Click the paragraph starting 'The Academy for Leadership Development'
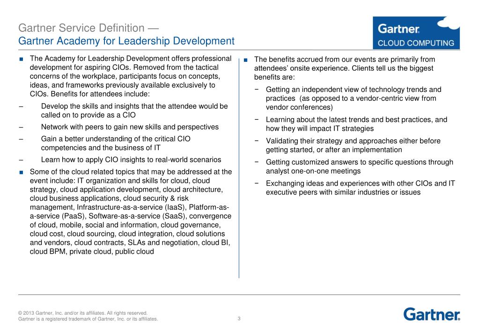 click(x=131, y=76)
